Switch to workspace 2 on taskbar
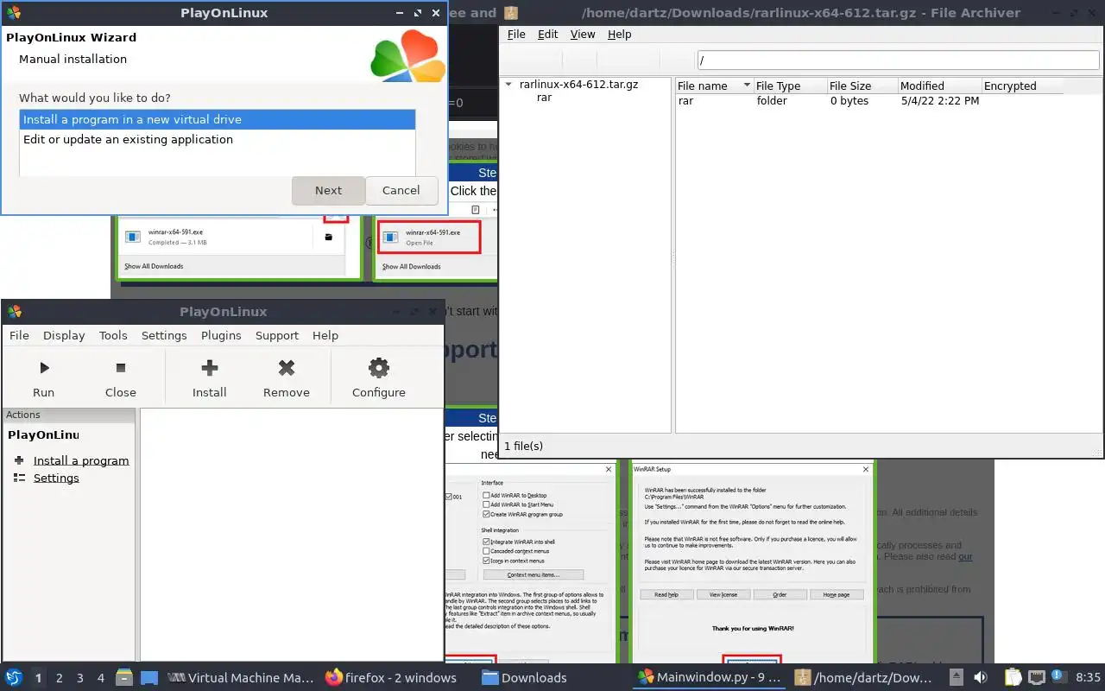 [x=60, y=678]
